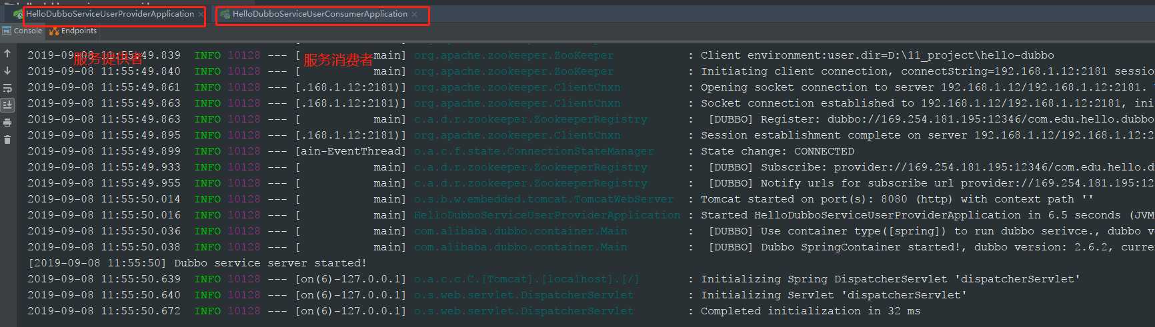Click the timestamp 11:55:49.861
Screen dimensions: 1155x327
(141, 87)
